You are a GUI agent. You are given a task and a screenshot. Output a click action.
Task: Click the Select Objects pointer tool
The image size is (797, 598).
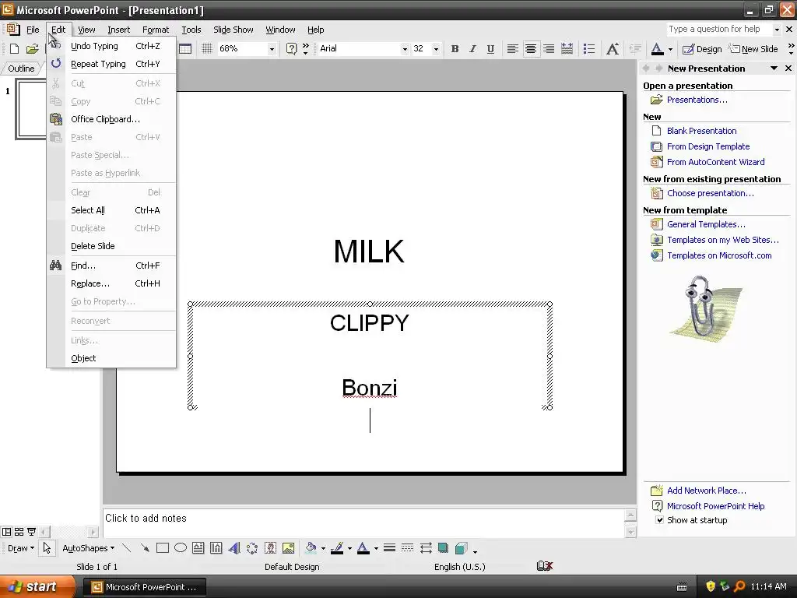pyautogui.click(x=47, y=547)
